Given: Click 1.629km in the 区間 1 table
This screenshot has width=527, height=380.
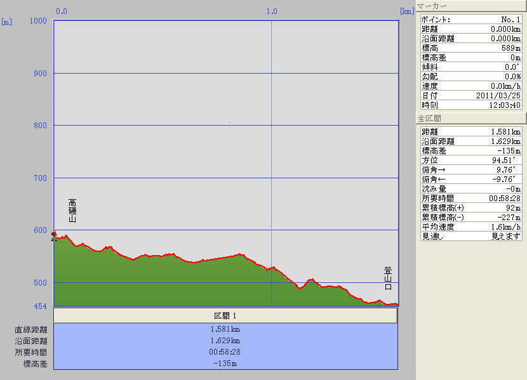Looking at the screenshot, I should pos(225,341).
